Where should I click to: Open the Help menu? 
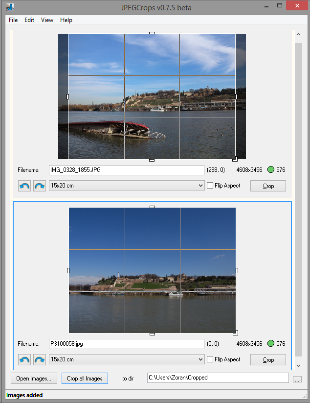pos(66,20)
